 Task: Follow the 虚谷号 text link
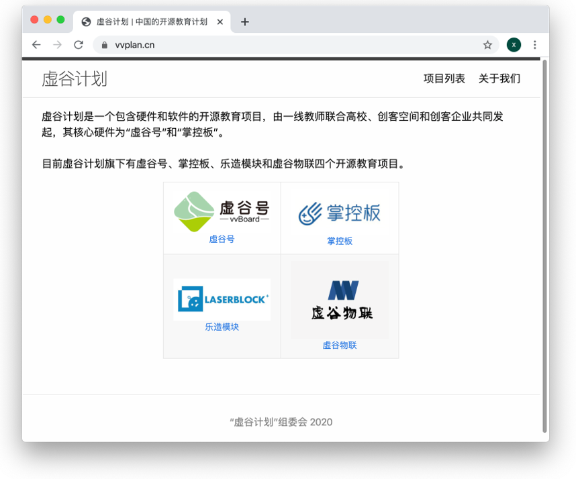[222, 239]
